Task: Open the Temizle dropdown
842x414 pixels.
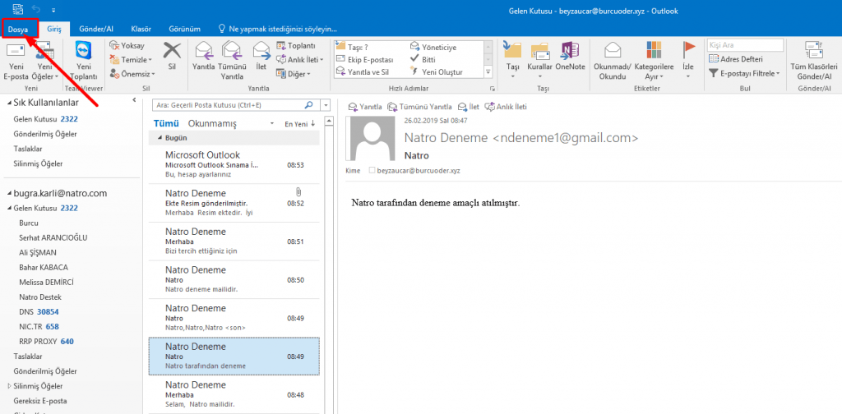Action: coord(131,59)
